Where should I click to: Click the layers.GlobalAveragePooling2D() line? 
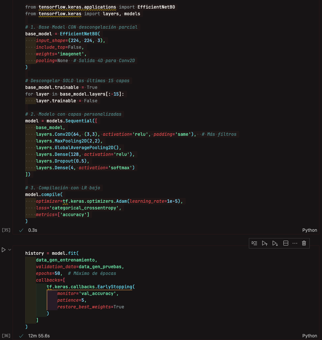click(x=79, y=148)
